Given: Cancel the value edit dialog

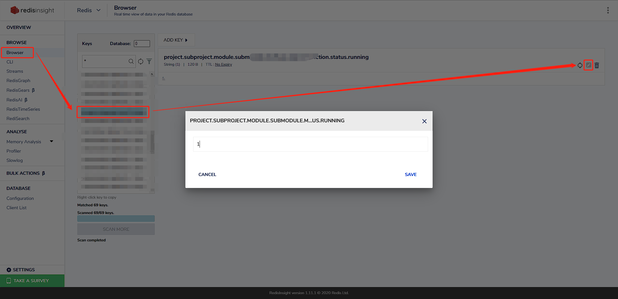Looking at the screenshot, I should [207, 174].
